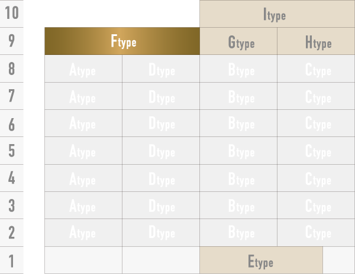Select the floor 5 number label

tap(12, 151)
